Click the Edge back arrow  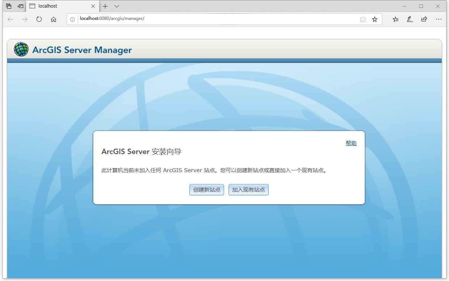click(x=10, y=19)
